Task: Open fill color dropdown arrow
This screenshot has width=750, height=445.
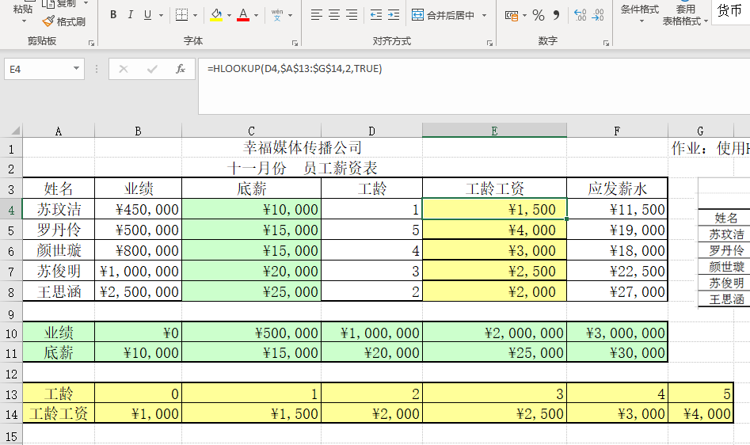Action: point(229,15)
